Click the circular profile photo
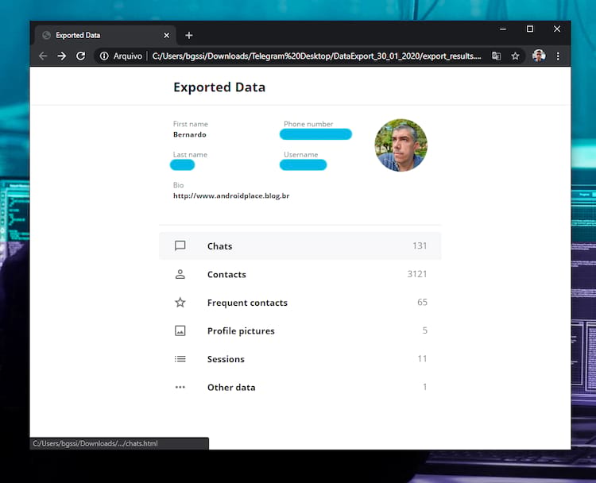The image size is (596, 483). click(401, 145)
